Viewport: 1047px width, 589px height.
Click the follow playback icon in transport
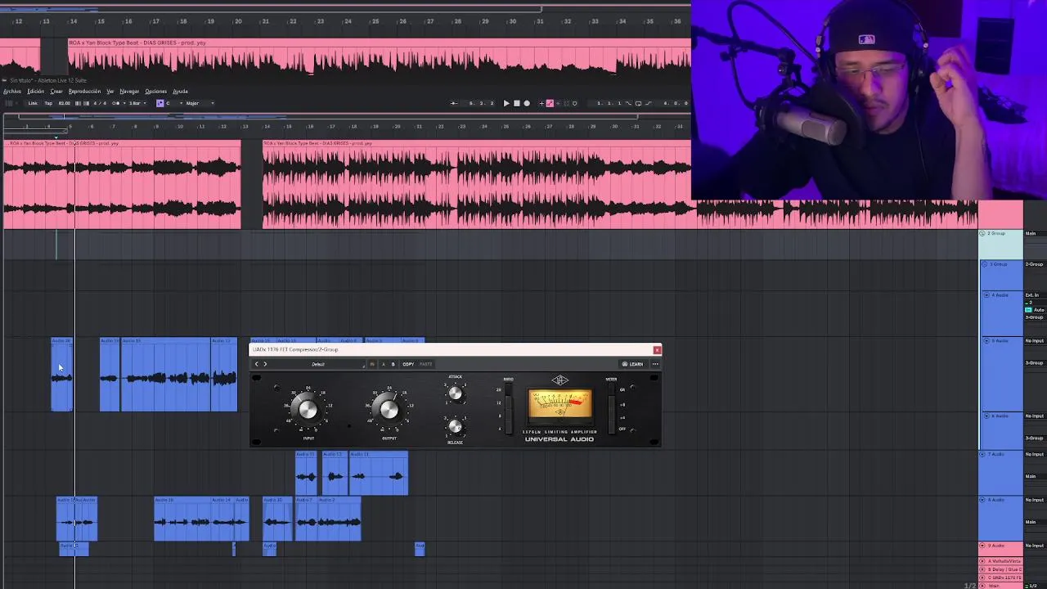click(454, 103)
